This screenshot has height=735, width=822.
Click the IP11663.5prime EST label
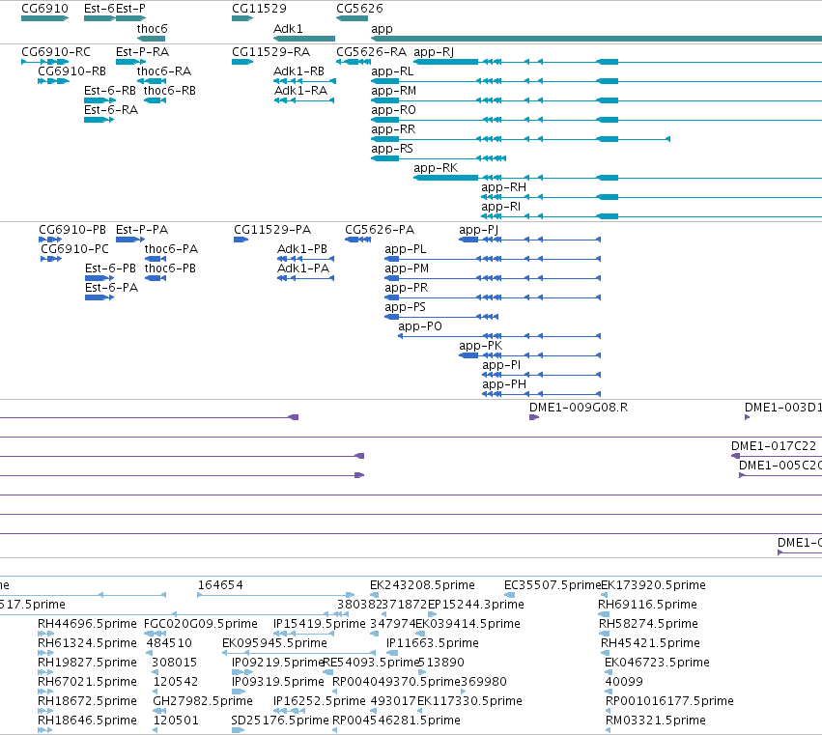point(433,644)
